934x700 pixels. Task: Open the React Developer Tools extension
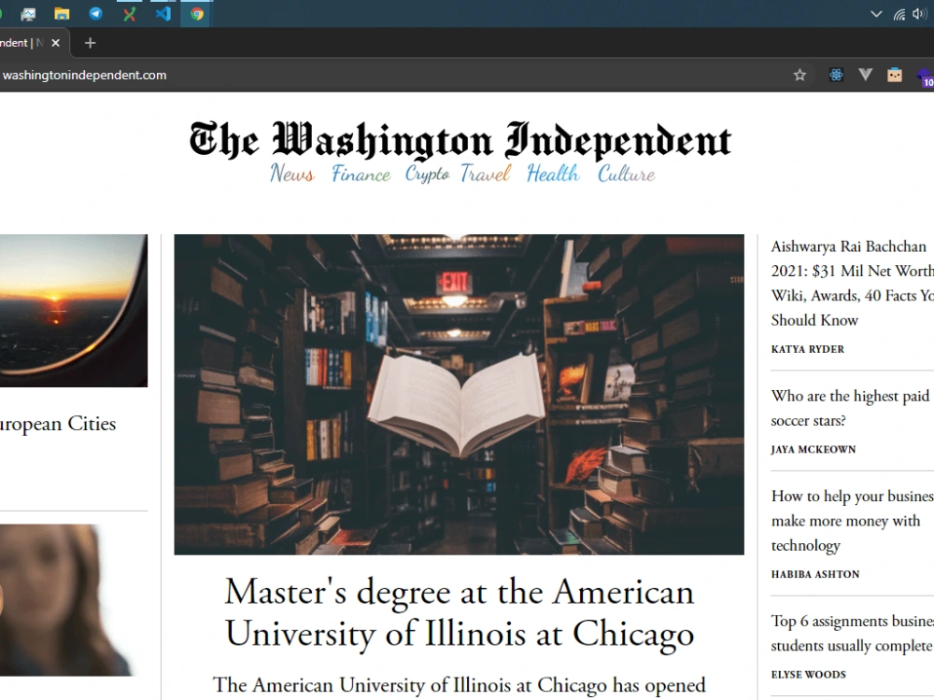(836, 75)
